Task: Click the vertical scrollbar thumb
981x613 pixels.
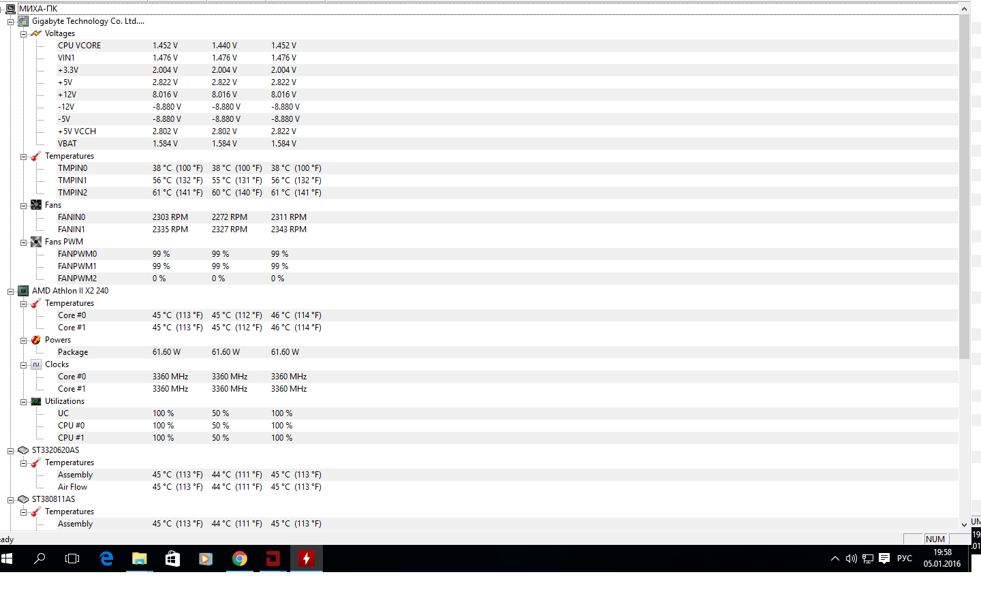Action: click(x=964, y=187)
